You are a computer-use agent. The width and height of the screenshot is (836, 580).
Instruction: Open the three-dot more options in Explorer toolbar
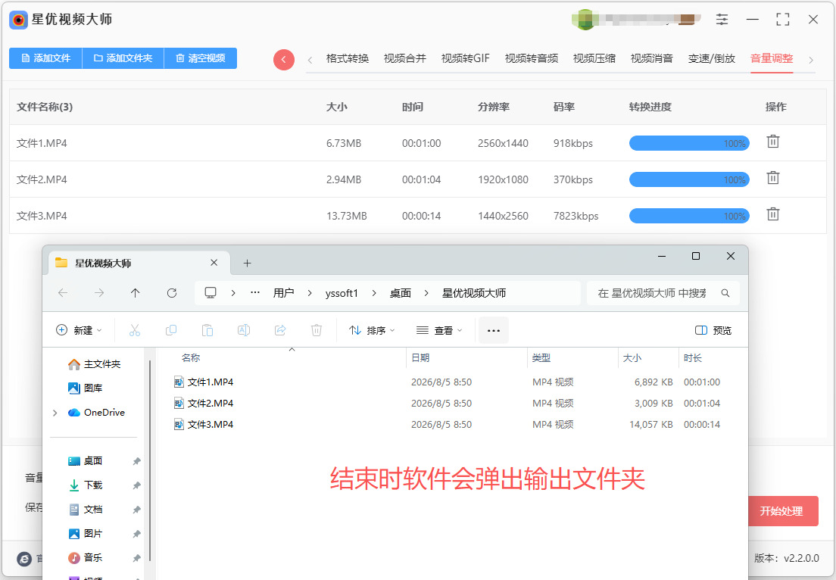tap(494, 331)
